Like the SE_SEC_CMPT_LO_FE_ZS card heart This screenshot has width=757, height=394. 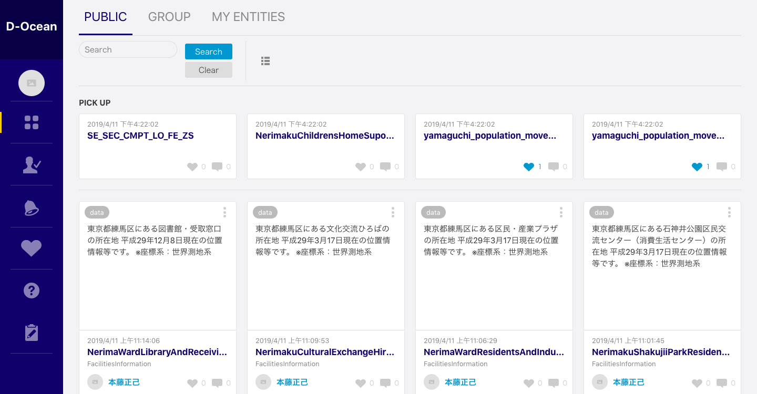pos(192,167)
